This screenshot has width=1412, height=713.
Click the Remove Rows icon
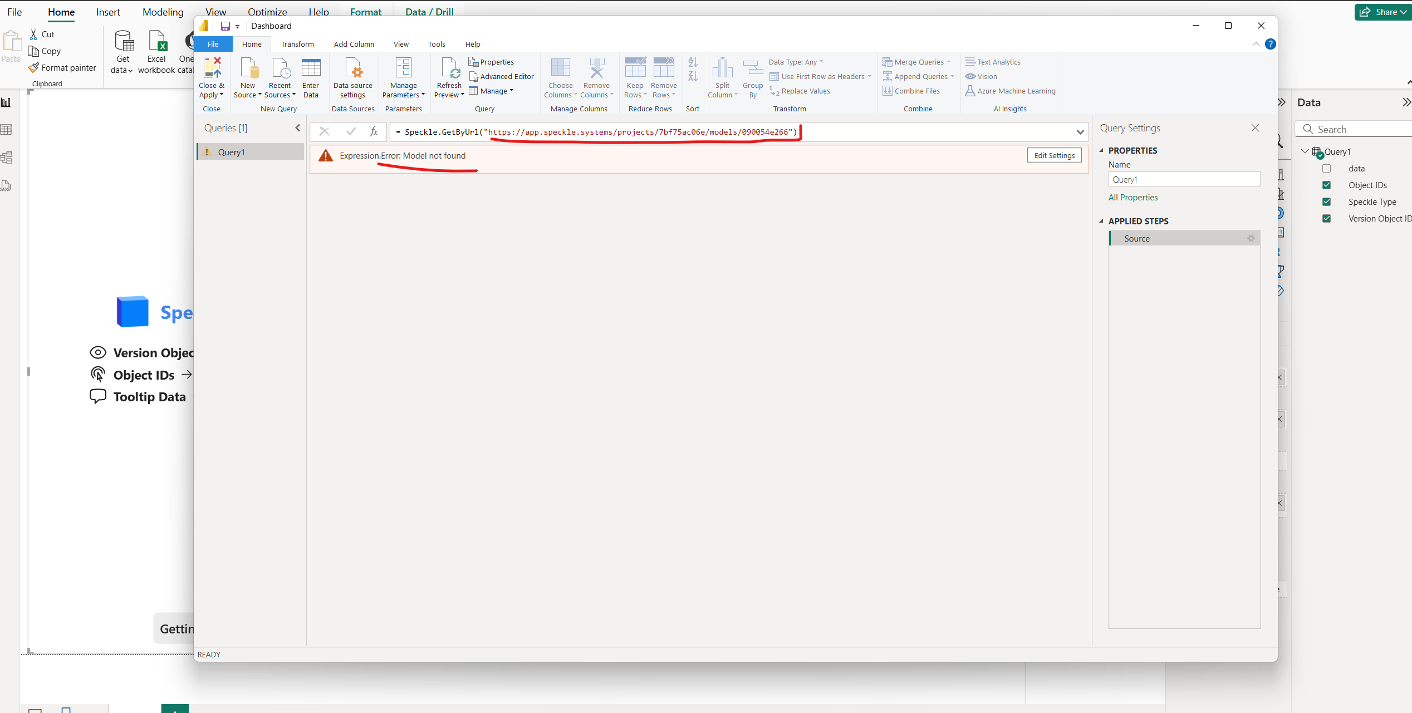(x=664, y=68)
